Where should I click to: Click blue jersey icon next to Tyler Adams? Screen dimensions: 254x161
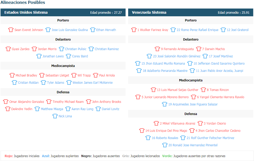pyautogui.click(x=43, y=82)
